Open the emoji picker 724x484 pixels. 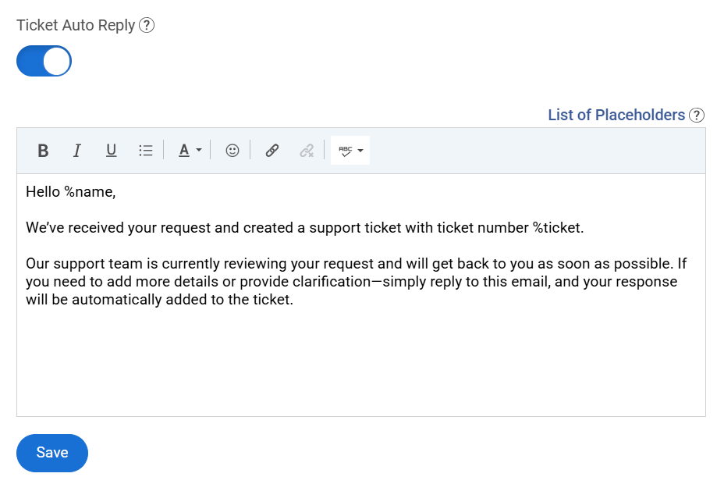click(x=232, y=150)
